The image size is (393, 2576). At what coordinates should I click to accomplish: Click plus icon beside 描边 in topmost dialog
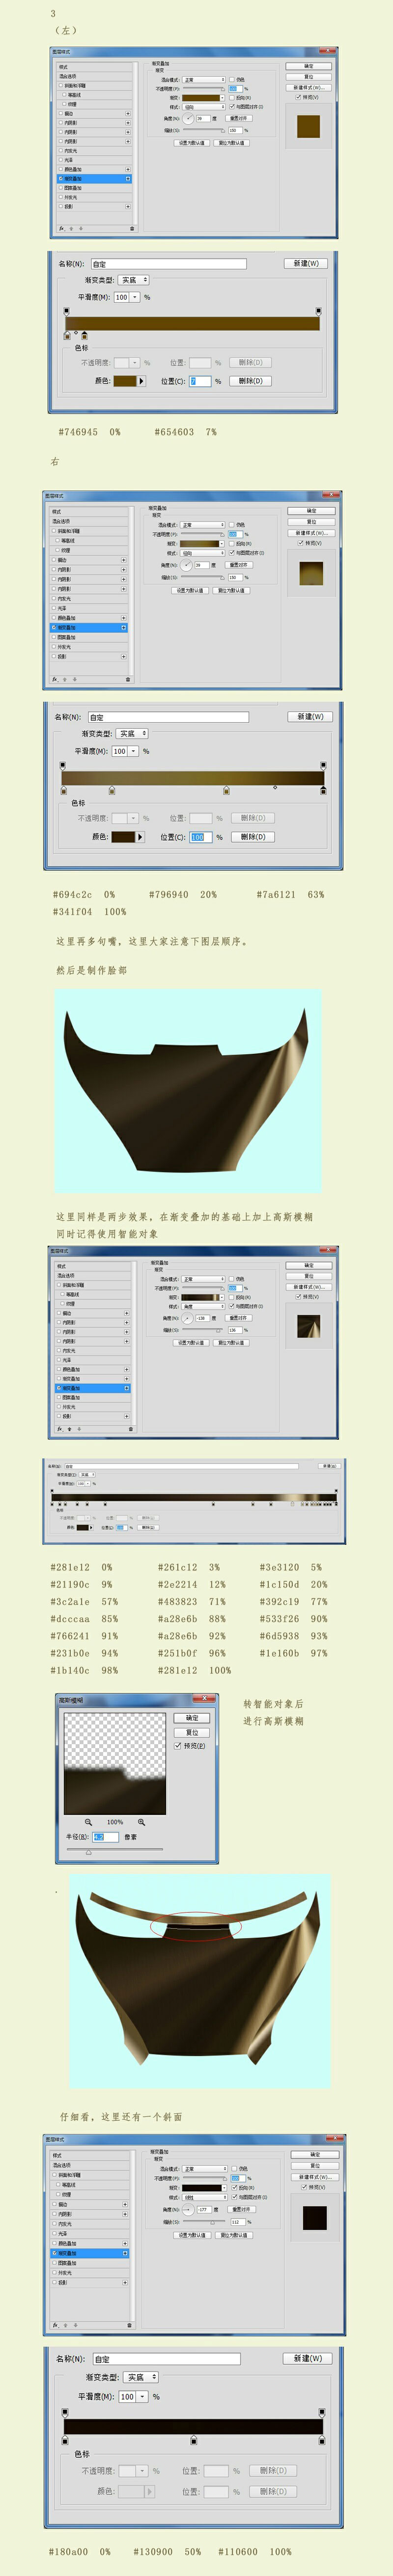tap(127, 113)
